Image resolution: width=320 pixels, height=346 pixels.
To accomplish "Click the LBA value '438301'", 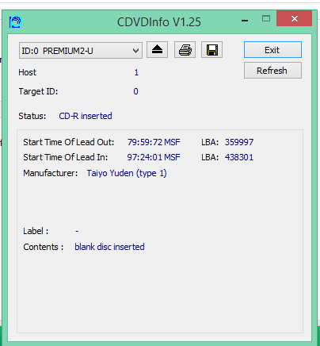I will [239, 157].
